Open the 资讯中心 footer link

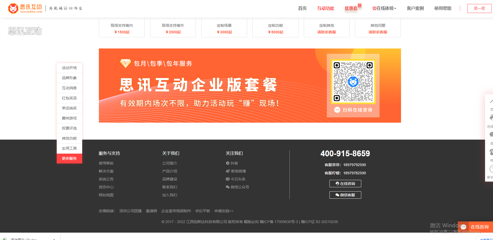click(x=106, y=187)
